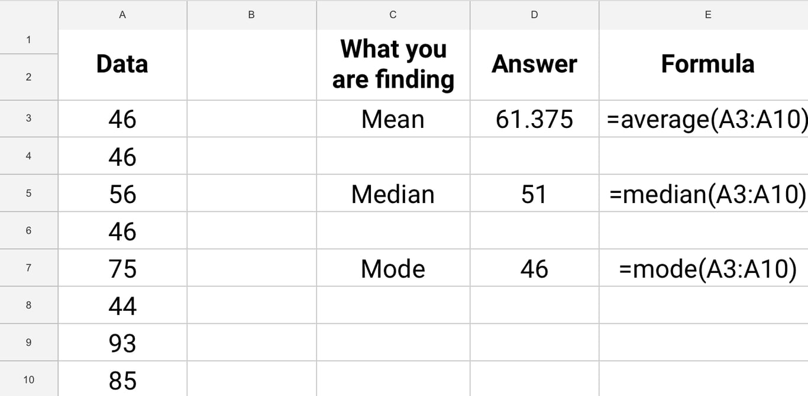Select data cell containing 75
Image resolution: width=808 pixels, height=396 pixels.
[x=122, y=268]
